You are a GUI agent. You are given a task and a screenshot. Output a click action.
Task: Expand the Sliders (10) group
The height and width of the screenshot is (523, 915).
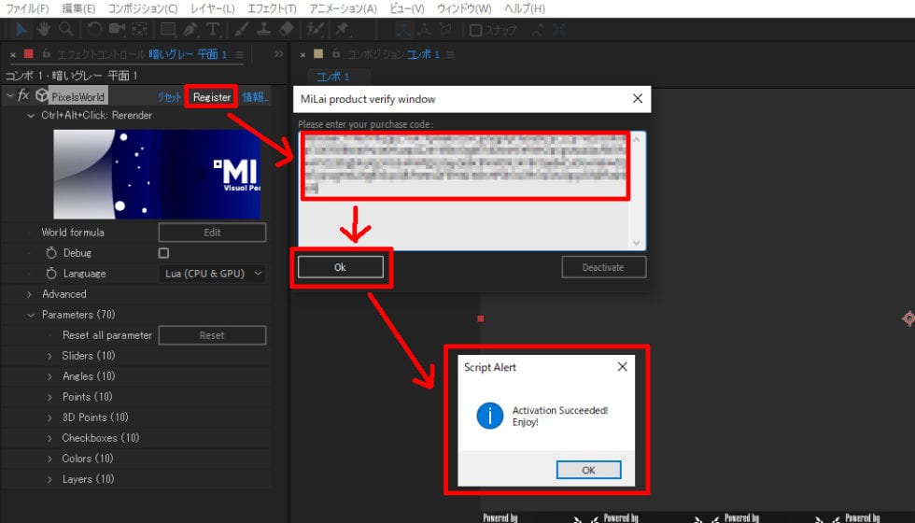[x=50, y=356]
